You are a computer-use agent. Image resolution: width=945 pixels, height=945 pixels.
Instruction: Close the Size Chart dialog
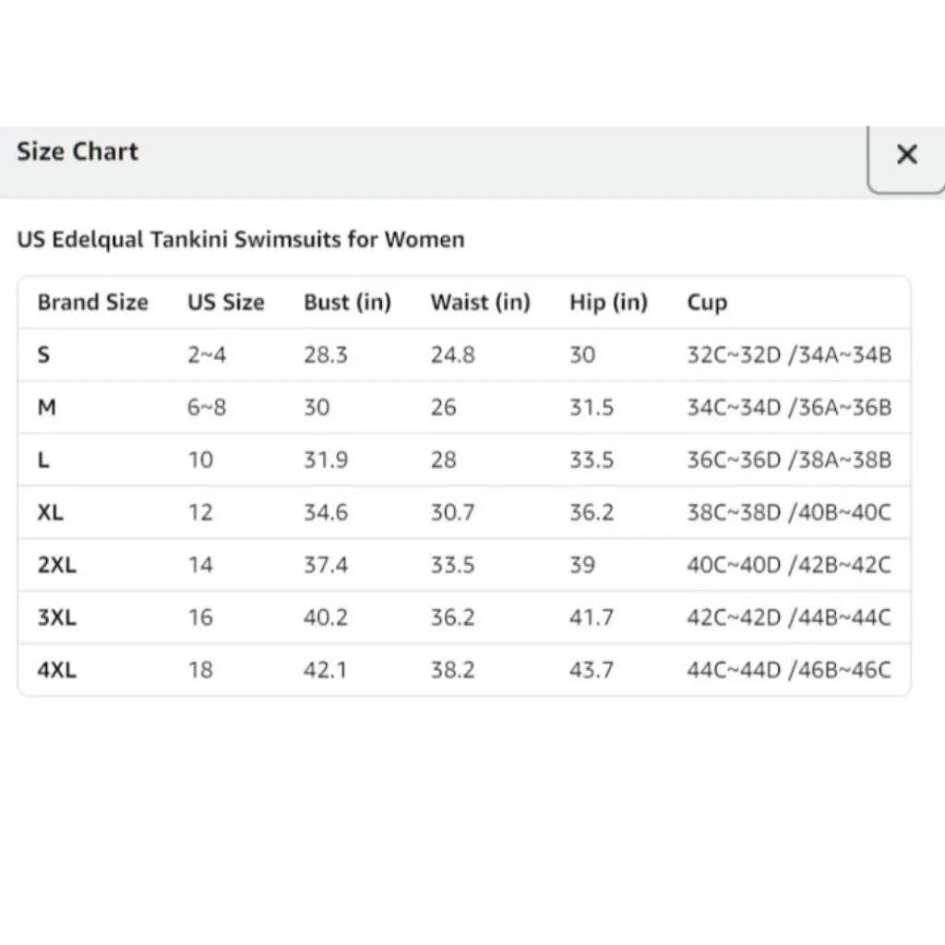click(x=906, y=155)
